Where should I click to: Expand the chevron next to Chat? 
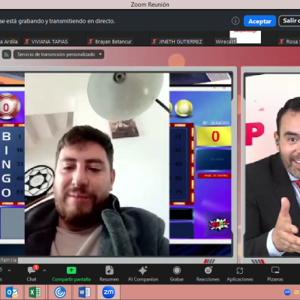pyautogui.click(x=44, y=270)
